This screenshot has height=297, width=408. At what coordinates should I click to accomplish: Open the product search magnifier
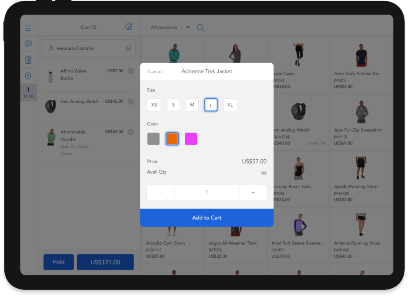click(200, 27)
